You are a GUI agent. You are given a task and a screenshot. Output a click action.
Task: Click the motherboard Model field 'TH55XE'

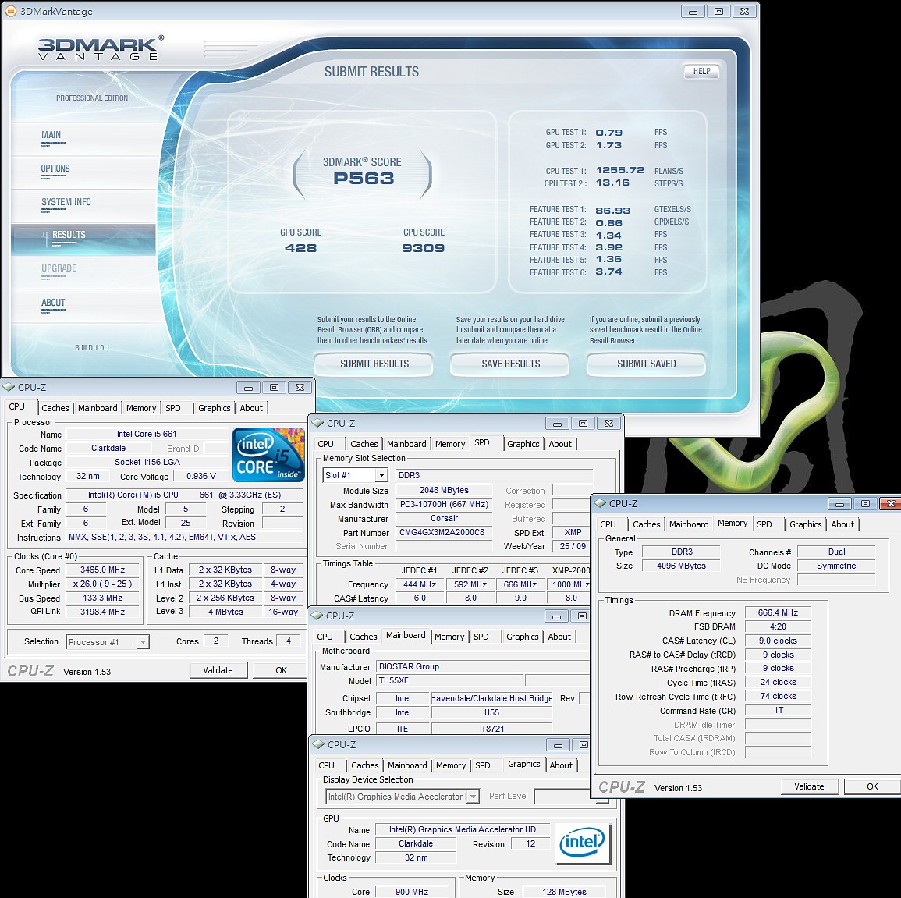pos(450,680)
